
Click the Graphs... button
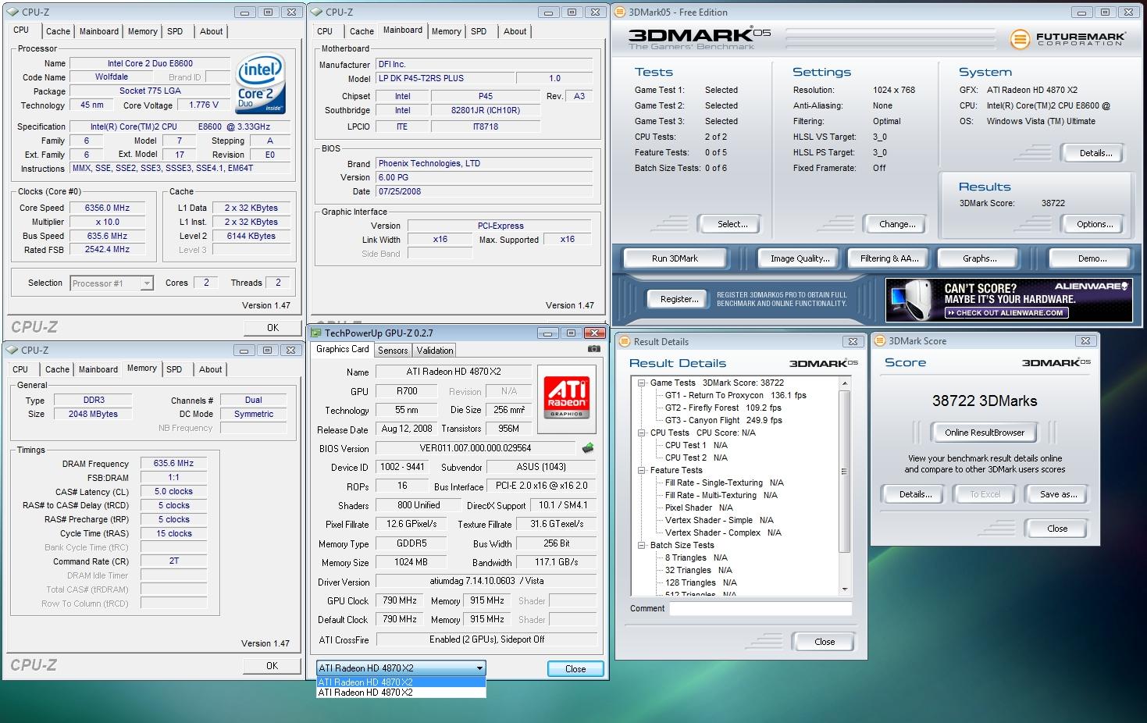[979, 258]
